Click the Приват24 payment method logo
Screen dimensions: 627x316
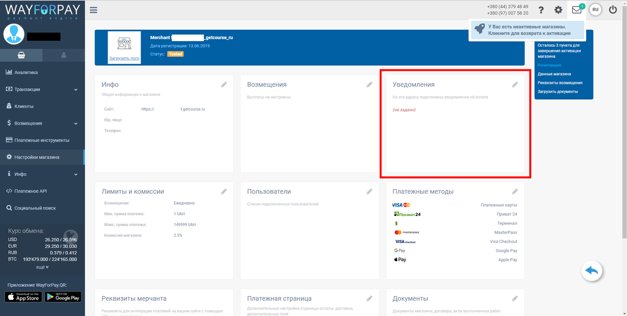tap(408, 214)
